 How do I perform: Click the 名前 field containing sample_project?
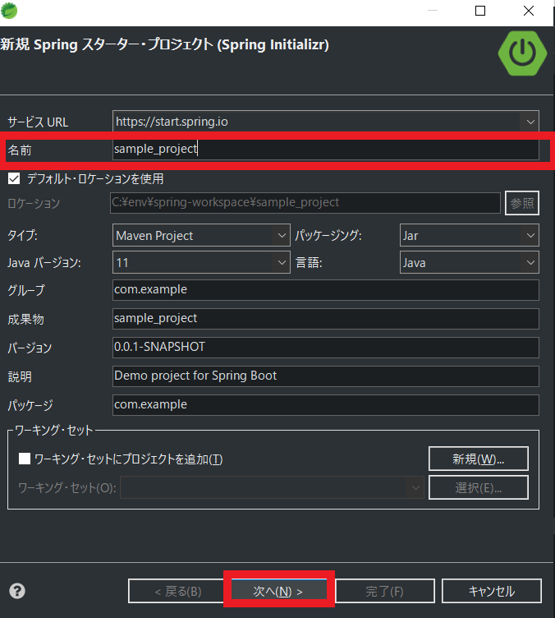click(x=325, y=150)
